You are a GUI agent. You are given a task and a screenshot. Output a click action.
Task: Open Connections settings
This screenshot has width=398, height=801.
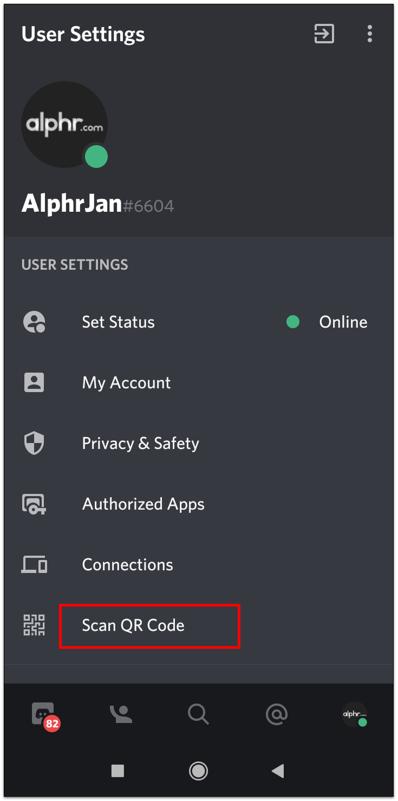[x=127, y=565]
